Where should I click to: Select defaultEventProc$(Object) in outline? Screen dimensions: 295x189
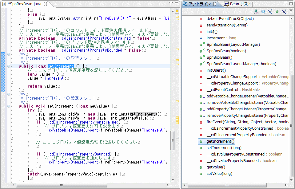click(x=230, y=19)
